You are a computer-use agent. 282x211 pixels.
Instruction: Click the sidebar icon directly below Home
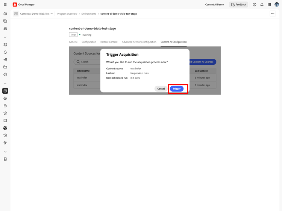tap(5, 21)
